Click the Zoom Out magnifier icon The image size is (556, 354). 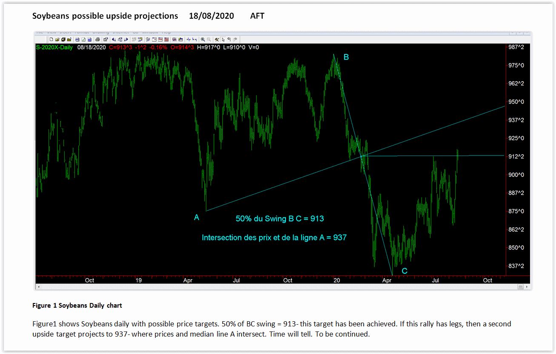[x=209, y=39]
